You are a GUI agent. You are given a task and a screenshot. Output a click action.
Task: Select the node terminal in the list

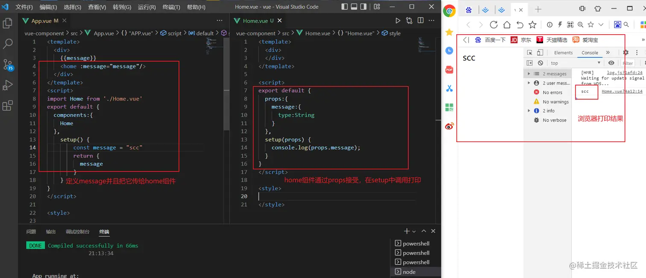click(x=416, y=272)
